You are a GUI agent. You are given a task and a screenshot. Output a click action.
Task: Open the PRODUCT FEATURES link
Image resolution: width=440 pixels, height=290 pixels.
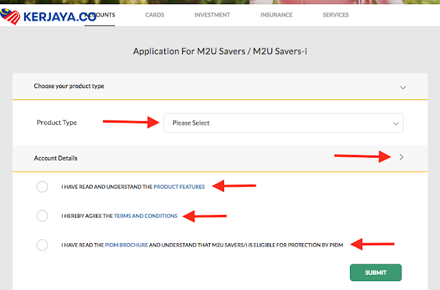(x=179, y=187)
